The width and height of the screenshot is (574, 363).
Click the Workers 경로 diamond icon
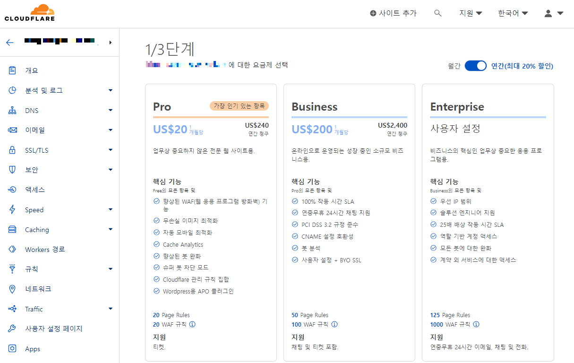point(13,249)
